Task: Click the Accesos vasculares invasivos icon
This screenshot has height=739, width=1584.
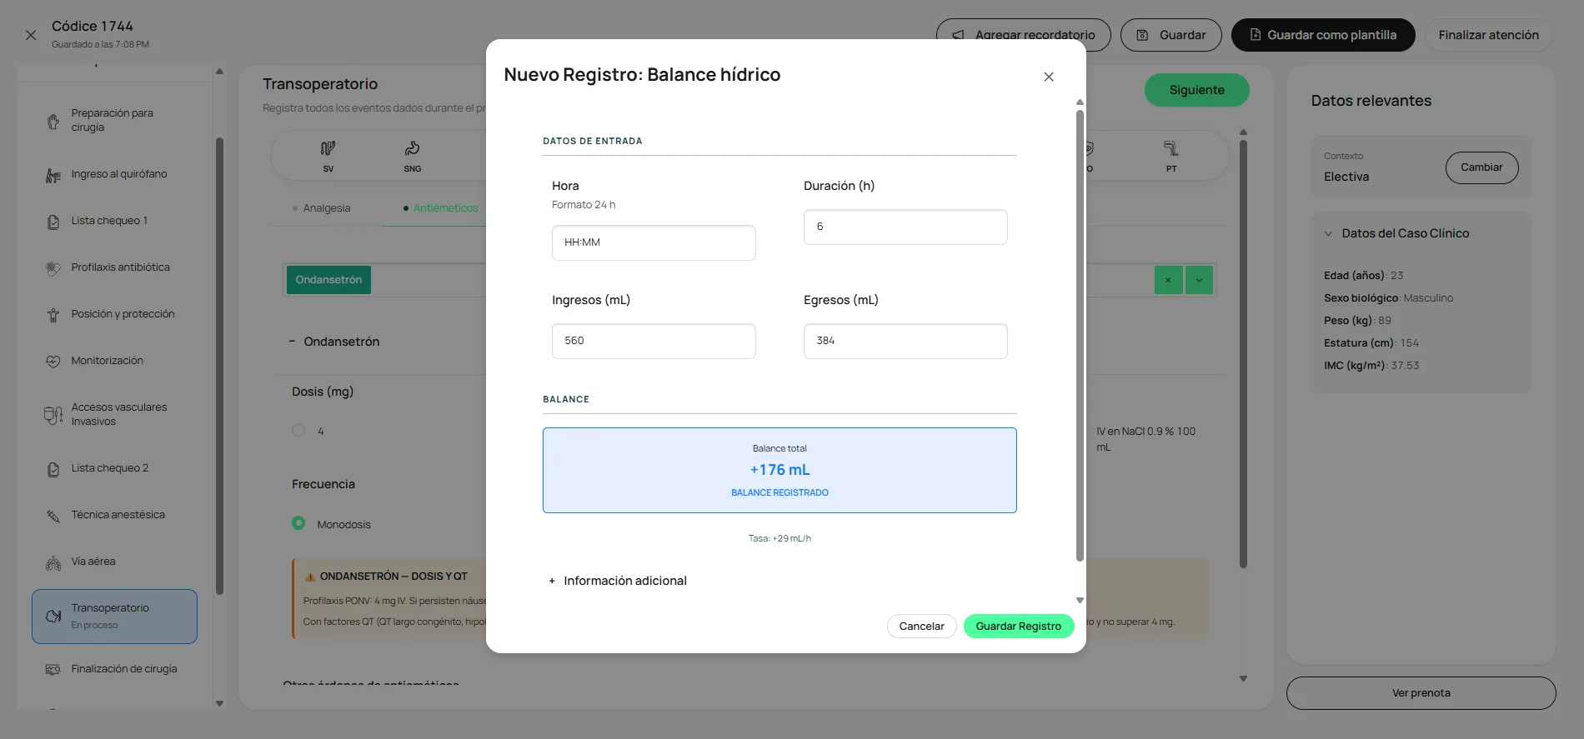Action: (53, 415)
